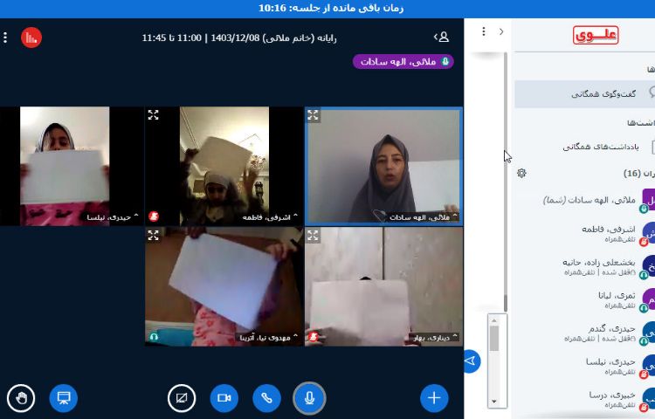Click the muted mic icon on اشرفی، فاطمه video
This screenshot has width=655, height=419.
coord(154,216)
